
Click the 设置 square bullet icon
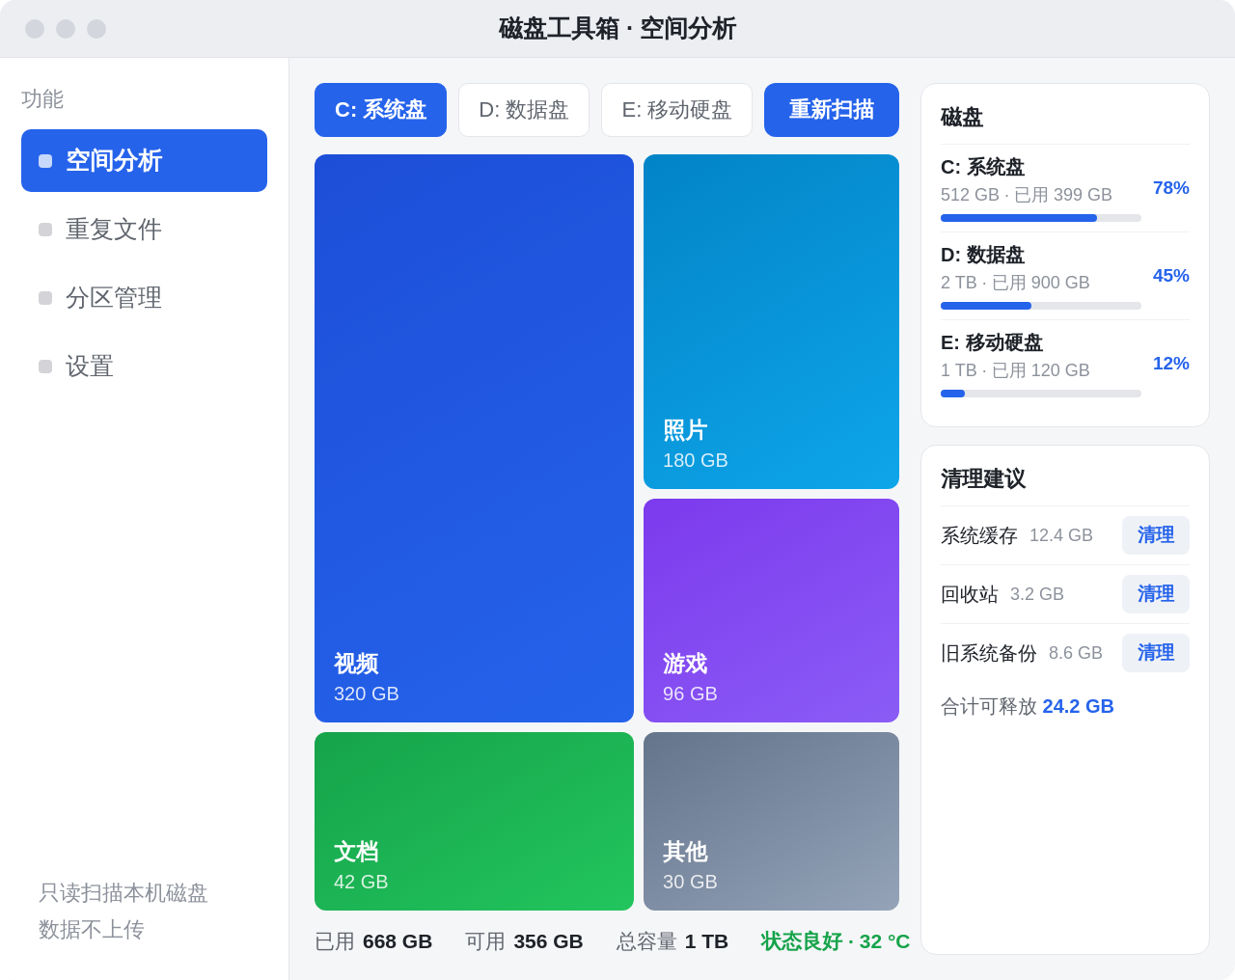tap(45, 367)
